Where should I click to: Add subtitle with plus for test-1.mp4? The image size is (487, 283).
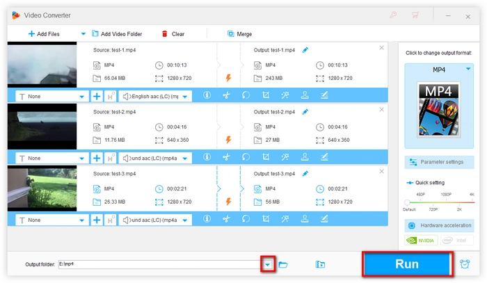tap(97, 97)
